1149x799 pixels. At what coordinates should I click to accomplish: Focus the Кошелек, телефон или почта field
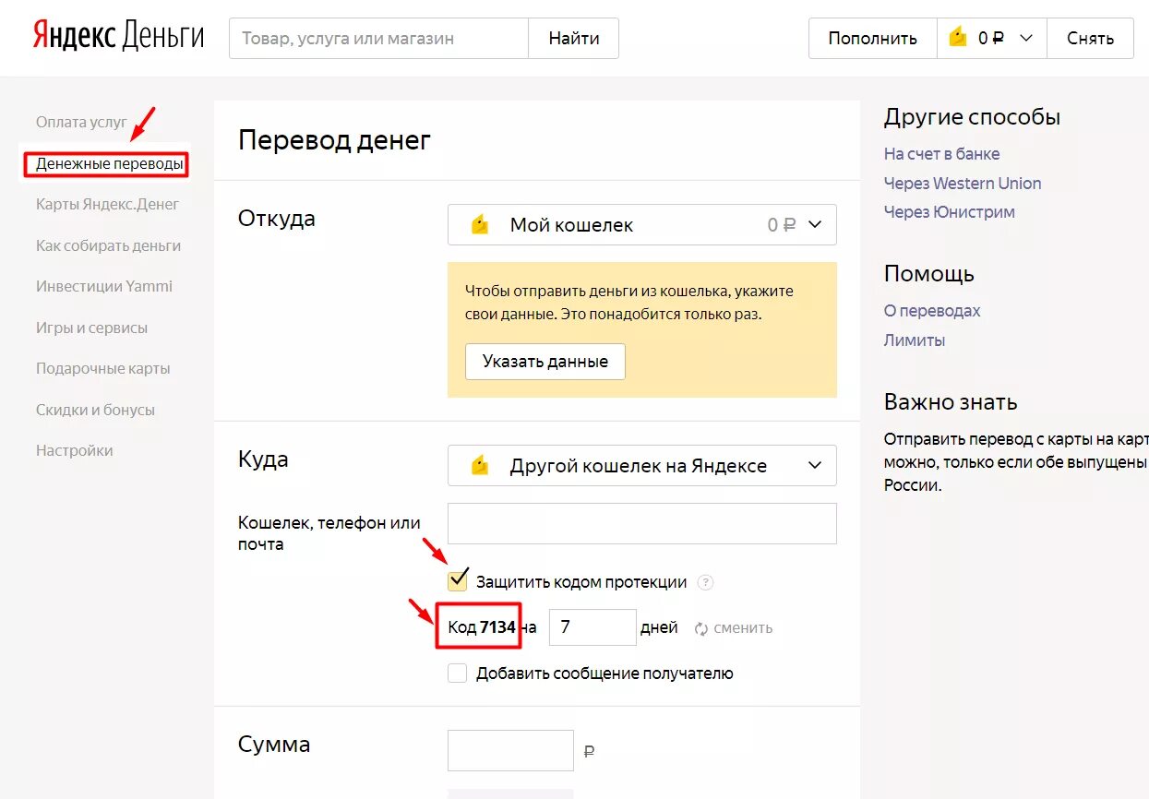coord(642,523)
